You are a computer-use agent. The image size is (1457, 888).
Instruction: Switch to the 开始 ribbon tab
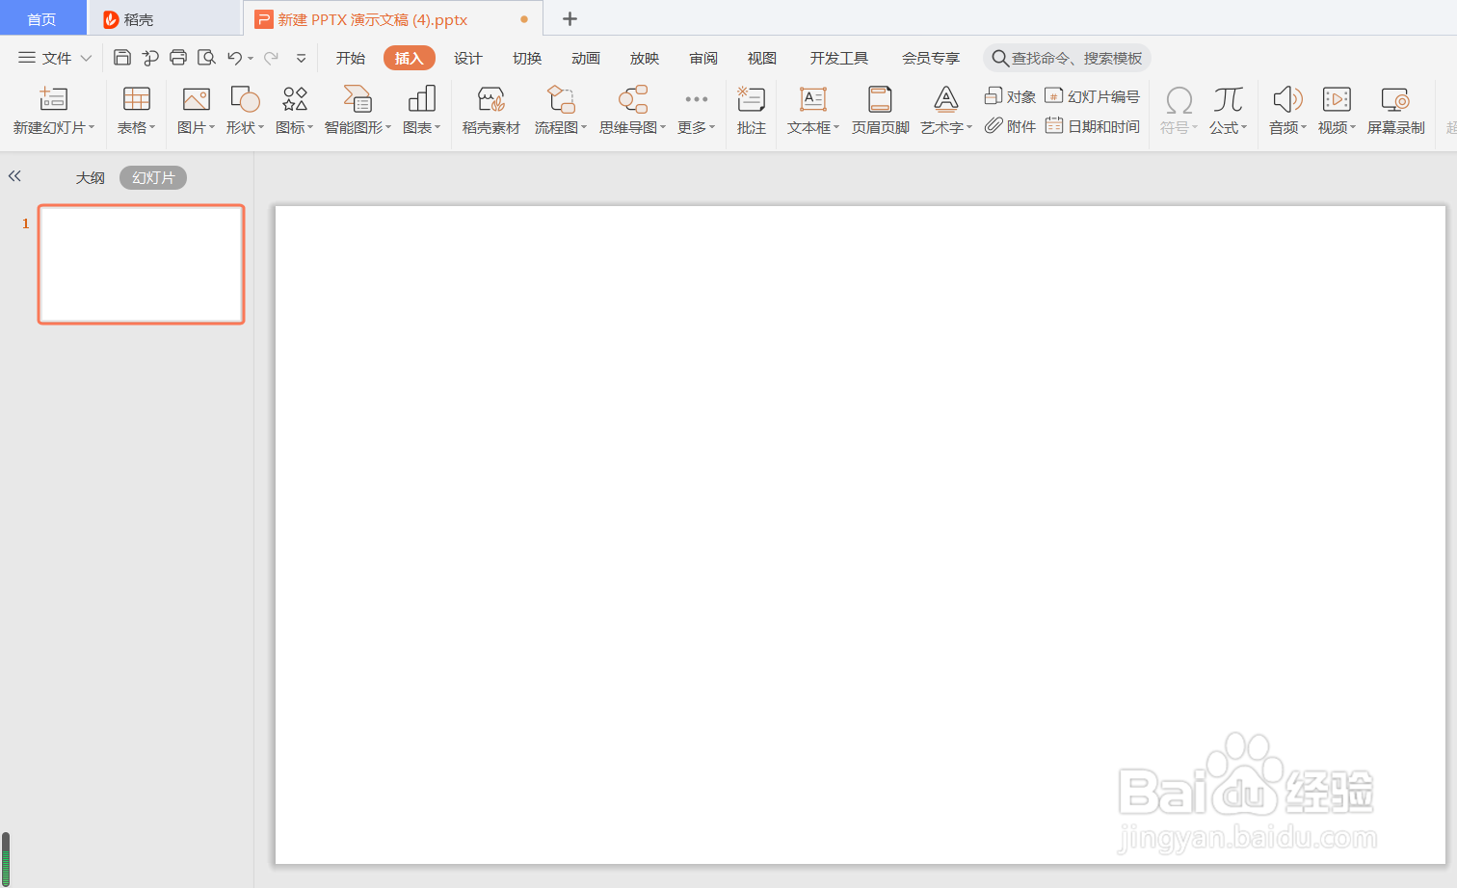(351, 58)
